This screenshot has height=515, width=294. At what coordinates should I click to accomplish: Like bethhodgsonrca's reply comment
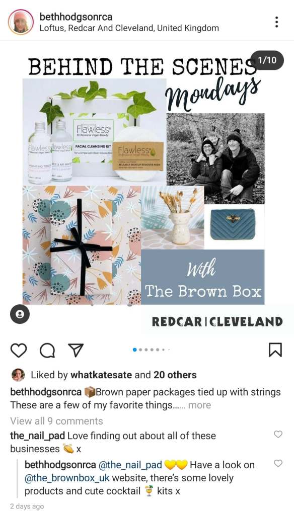[278, 463]
